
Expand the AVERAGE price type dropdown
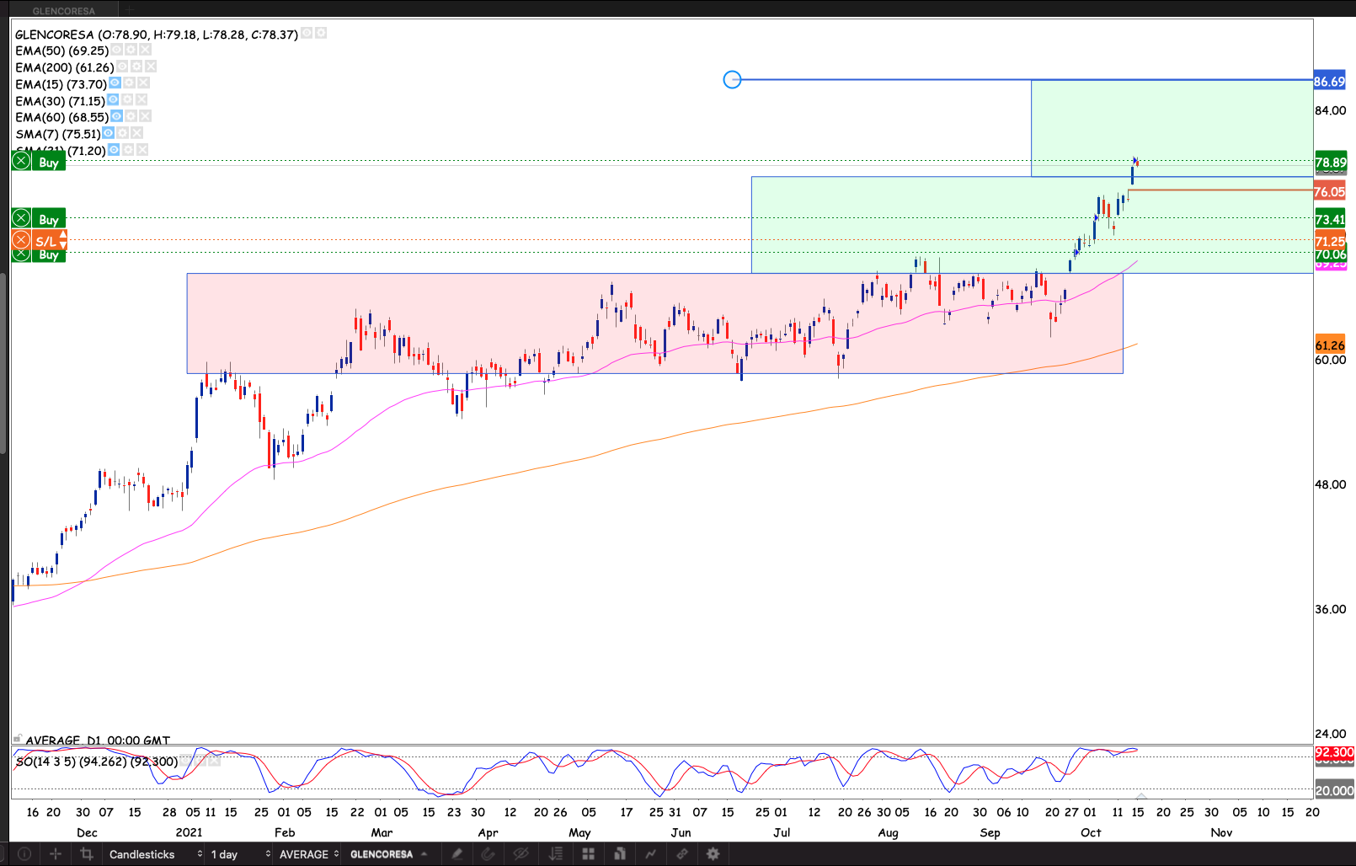308,853
